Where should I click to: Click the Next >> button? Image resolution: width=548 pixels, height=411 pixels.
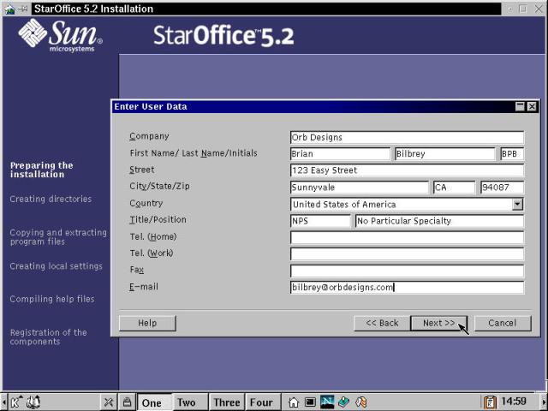tap(438, 323)
